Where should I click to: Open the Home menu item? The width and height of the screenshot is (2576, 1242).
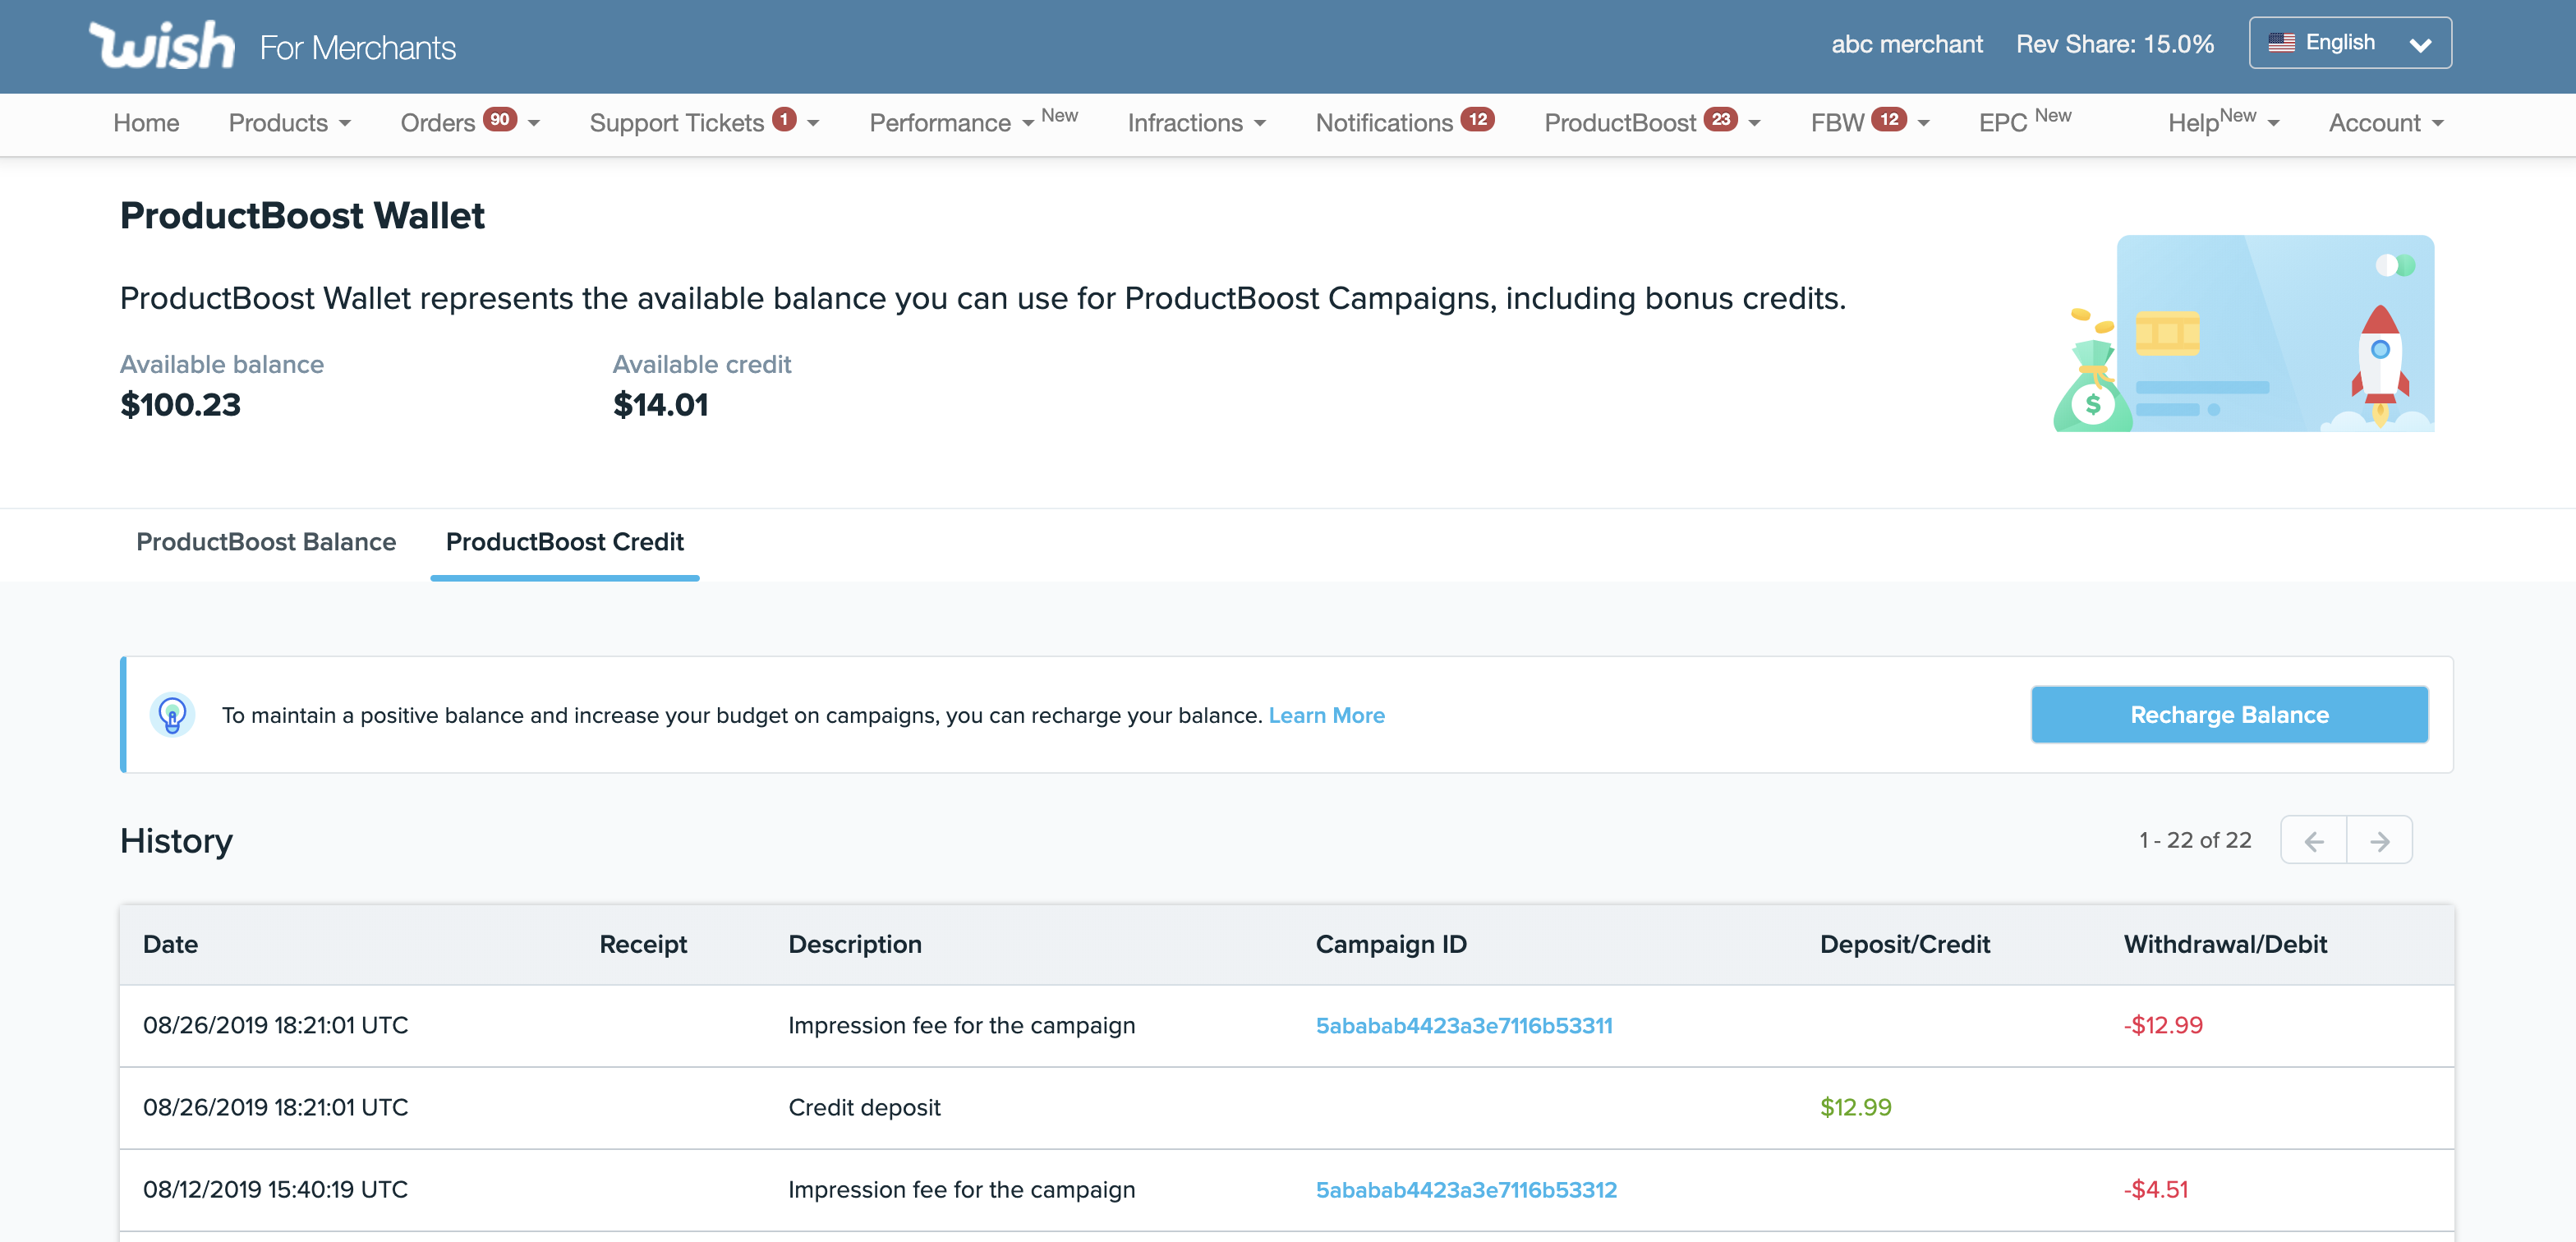pos(146,123)
